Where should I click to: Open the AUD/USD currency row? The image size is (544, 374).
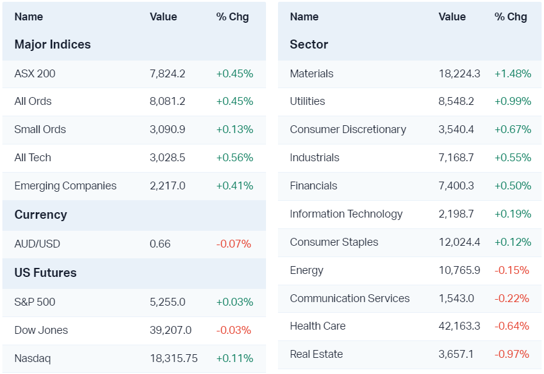coord(37,244)
